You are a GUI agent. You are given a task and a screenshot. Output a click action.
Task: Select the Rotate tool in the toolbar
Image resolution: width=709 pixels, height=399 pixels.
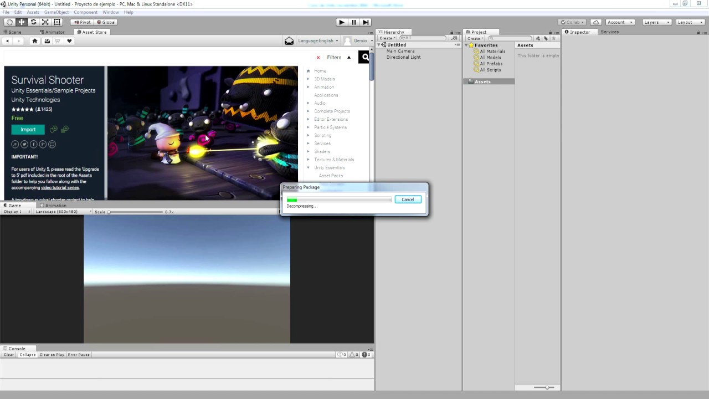point(33,22)
